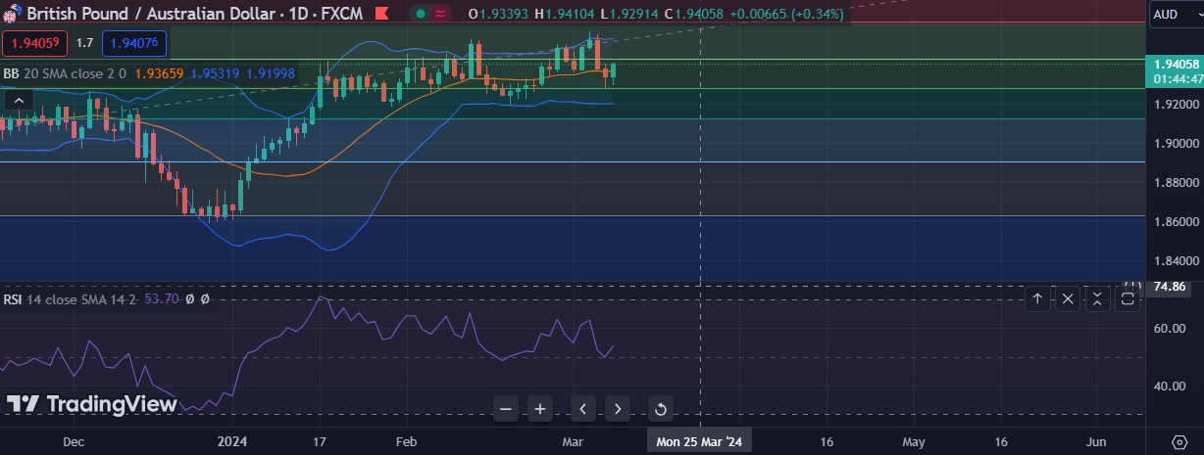Image resolution: width=1204 pixels, height=455 pixels.
Task: Click the pink approximate-data indicator toggle
Action: [441, 14]
